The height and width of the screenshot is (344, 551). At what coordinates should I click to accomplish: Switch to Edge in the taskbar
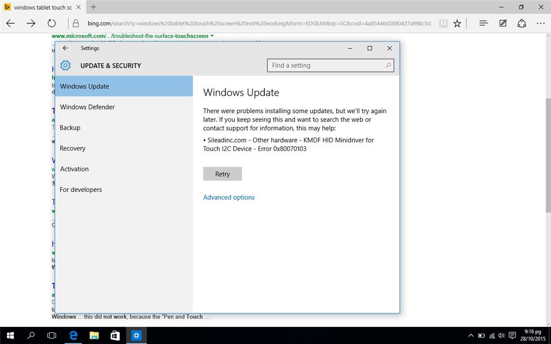(73, 335)
